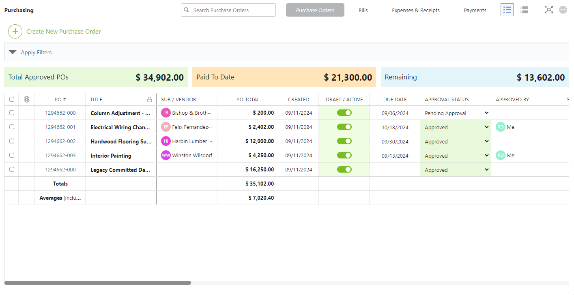Screen dimensions: 574x295
Task: Open the Expenses & Receipts tab
Action: 415,10
